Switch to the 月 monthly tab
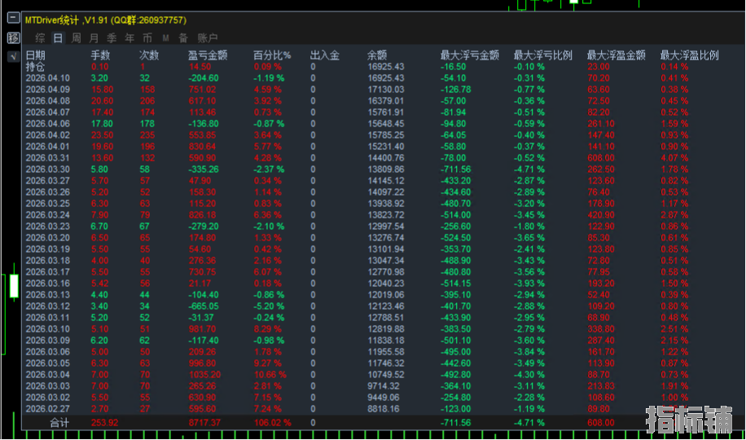 94,37
